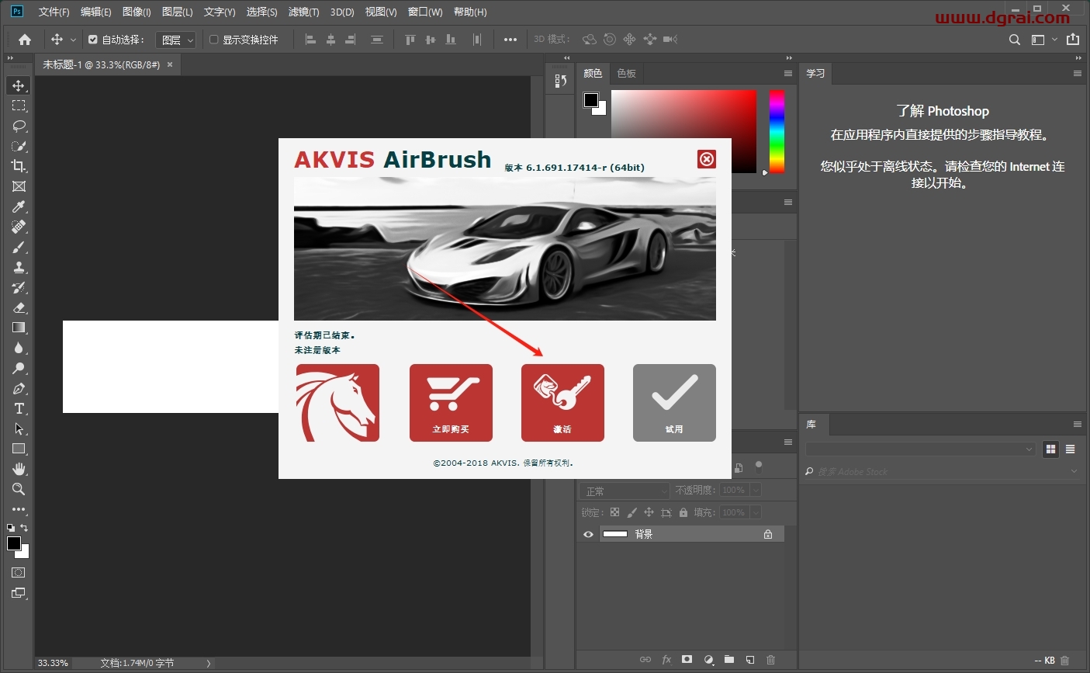Toggle lock transparent pixels in Layers panel
The width and height of the screenshot is (1090, 673).
[x=614, y=512]
